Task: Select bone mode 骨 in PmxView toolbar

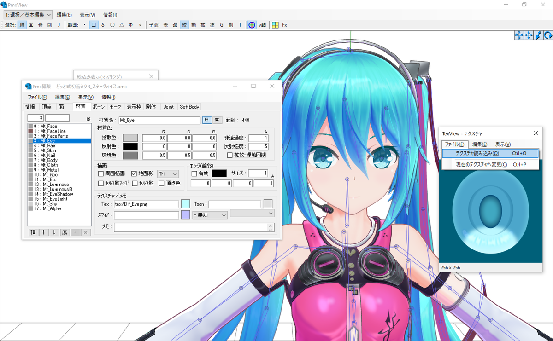Action: pos(41,25)
